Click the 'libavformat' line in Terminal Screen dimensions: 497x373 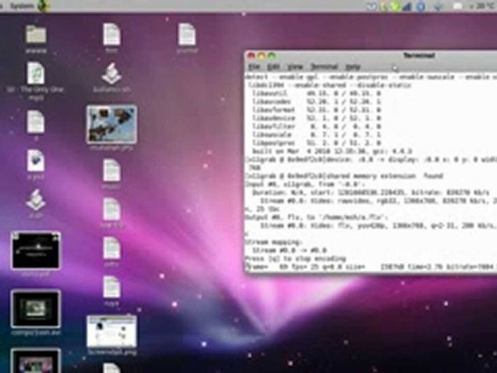(317, 110)
